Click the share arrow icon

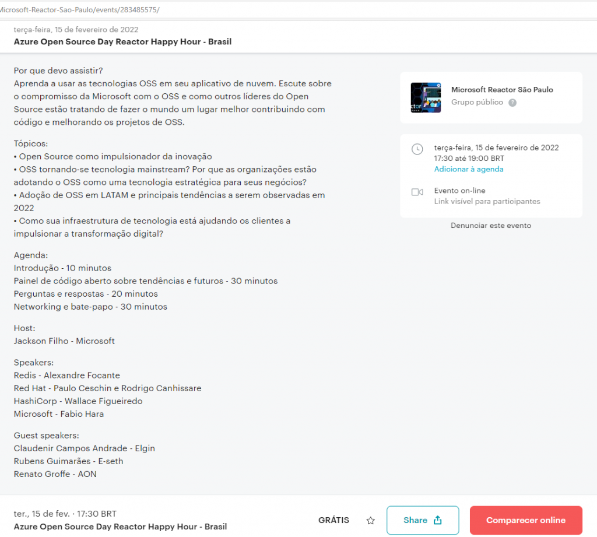pyautogui.click(x=438, y=520)
